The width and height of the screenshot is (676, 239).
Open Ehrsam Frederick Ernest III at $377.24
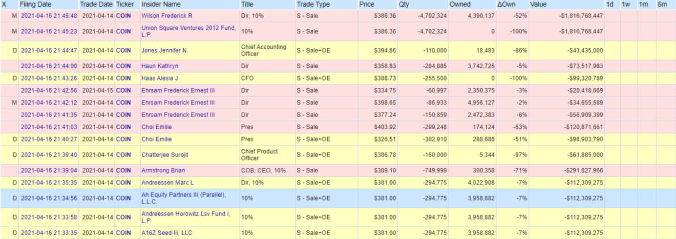[178, 115]
